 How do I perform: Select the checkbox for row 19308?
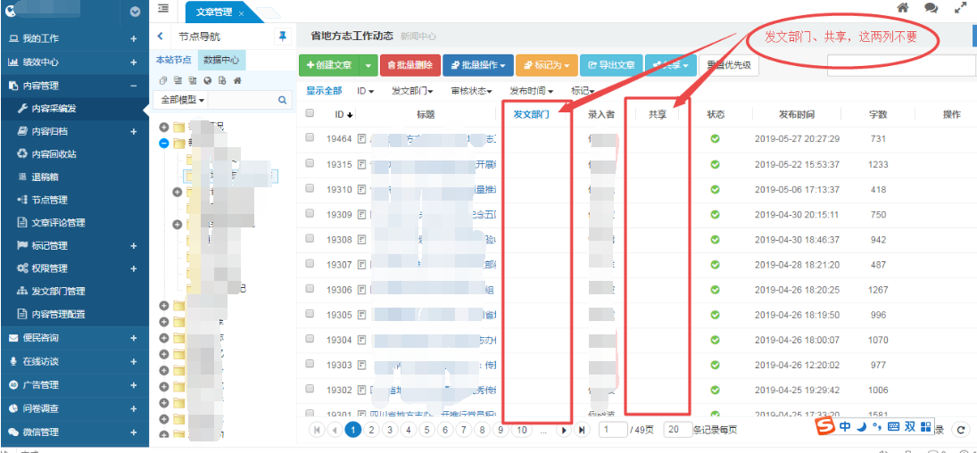(310, 239)
